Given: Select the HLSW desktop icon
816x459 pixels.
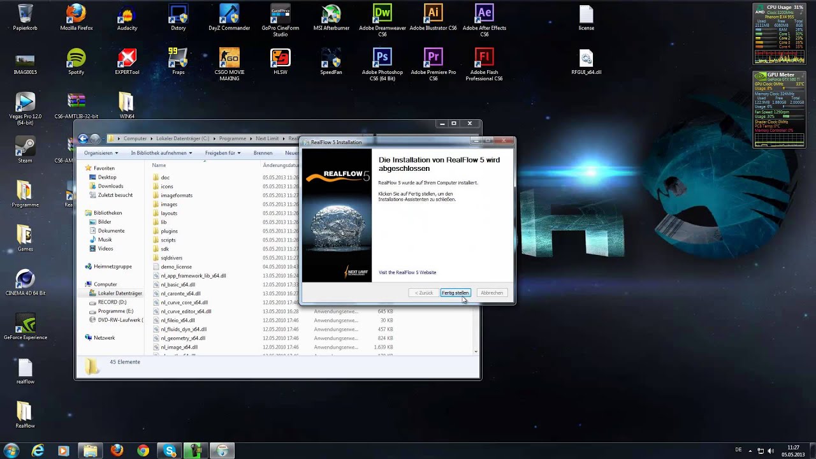Looking at the screenshot, I should click(x=280, y=62).
